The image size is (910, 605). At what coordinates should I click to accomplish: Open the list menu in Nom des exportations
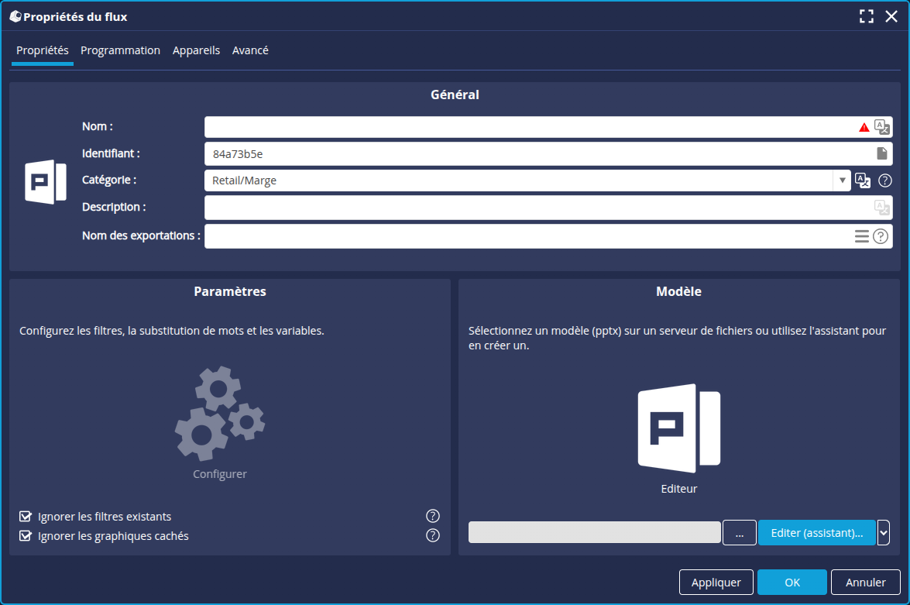[x=861, y=236]
